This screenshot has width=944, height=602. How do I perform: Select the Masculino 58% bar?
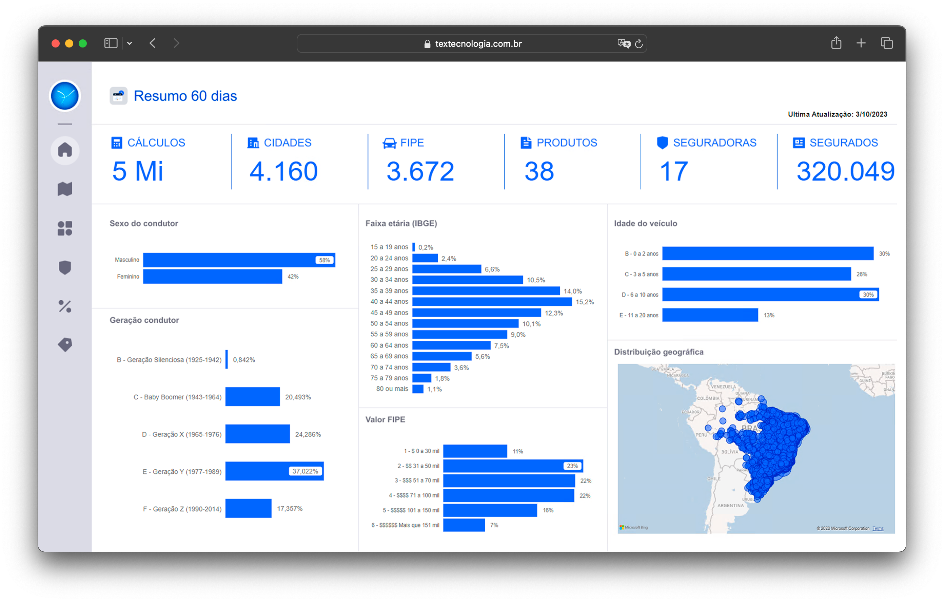pos(239,260)
